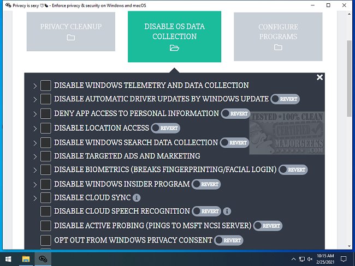Minimize the Privacy is sexy window
Image resolution: width=355 pixels, height=266 pixels.
coord(312,5)
